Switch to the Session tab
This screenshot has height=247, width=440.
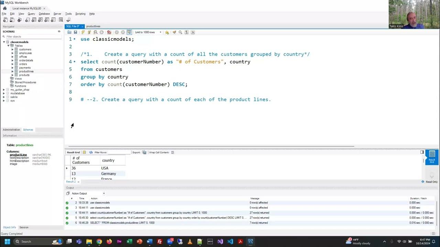pyautogui.click(x=24, y=227)
